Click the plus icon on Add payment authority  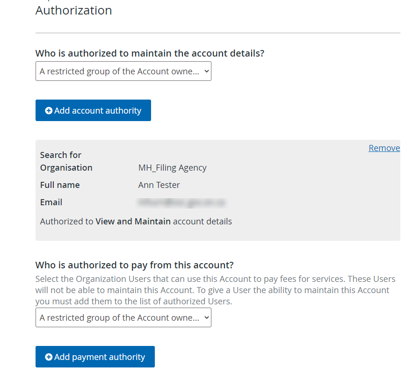(49, 357)
